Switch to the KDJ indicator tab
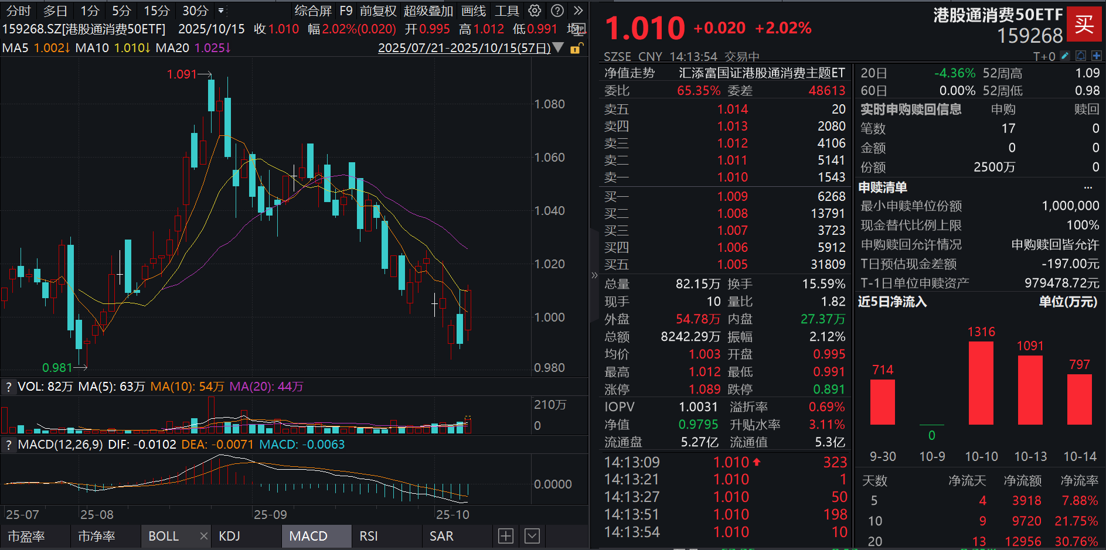The height and width of the screenshot is (550, 1106). [229, 536]
